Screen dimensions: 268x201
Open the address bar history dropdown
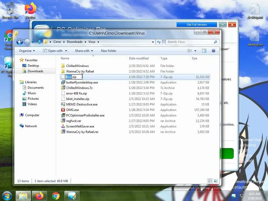[153, 42]
